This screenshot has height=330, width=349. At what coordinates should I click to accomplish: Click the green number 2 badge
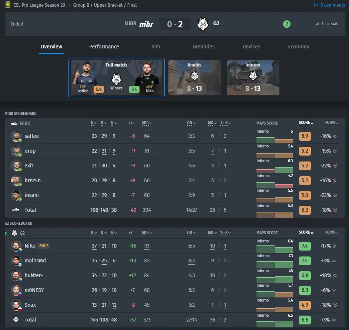287,24
